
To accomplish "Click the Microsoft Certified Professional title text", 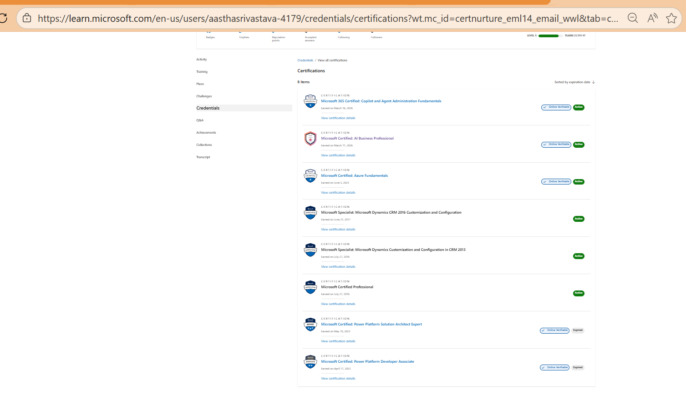I will click(347, 287).
